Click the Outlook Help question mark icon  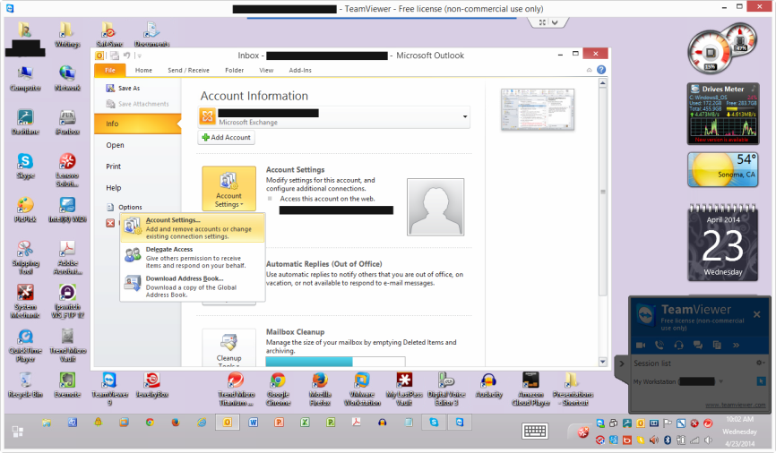(601, 69)
